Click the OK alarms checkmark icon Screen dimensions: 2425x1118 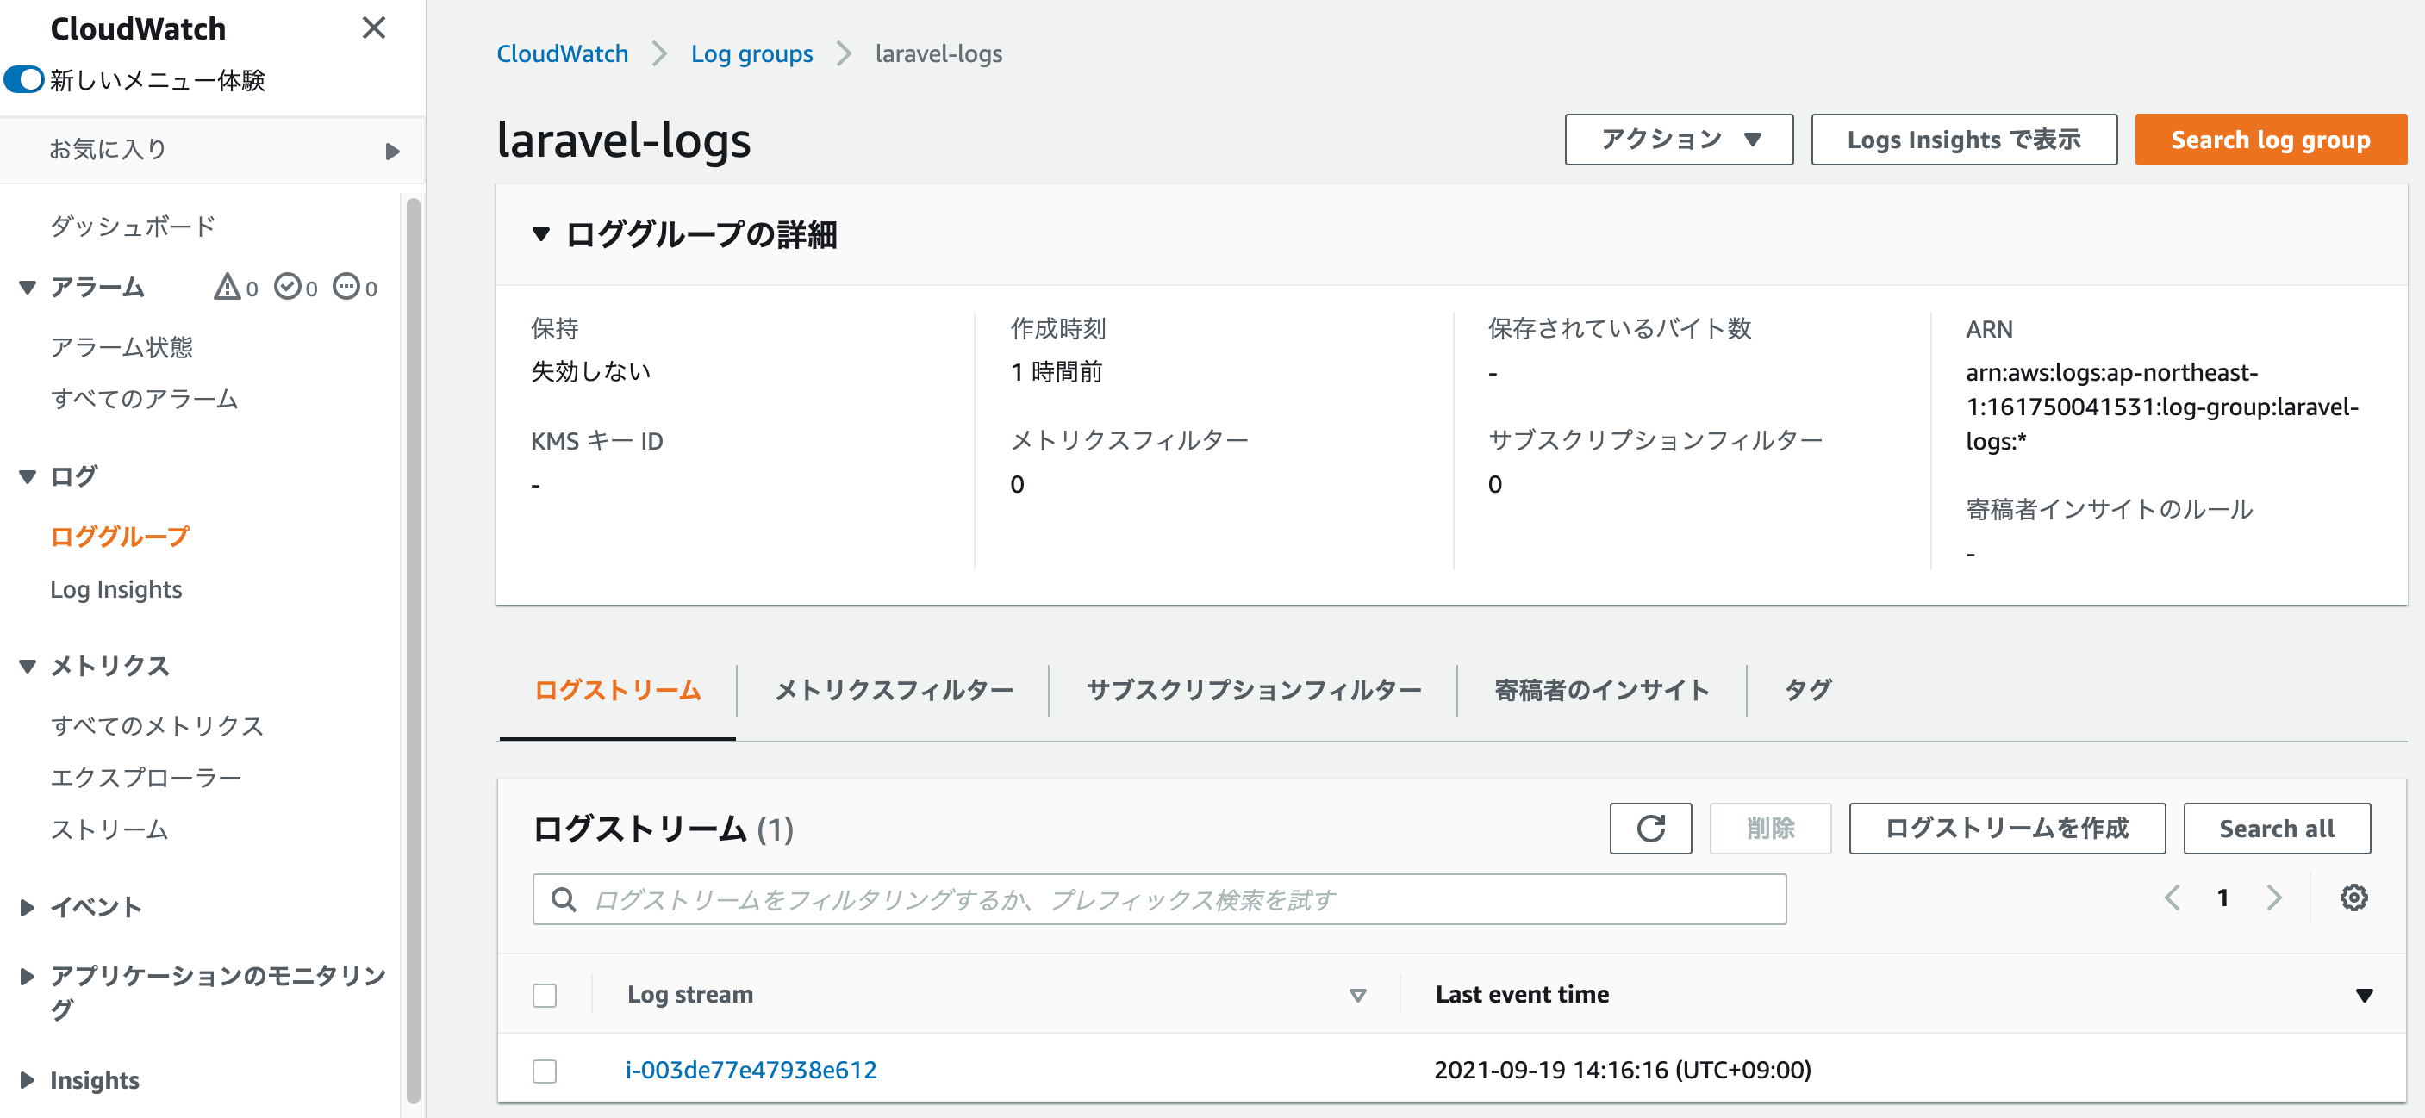(287, 286)
